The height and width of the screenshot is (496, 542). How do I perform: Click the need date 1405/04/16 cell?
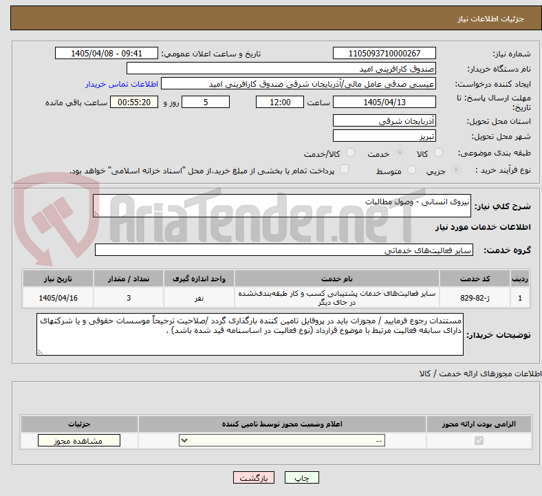[58, 298]
